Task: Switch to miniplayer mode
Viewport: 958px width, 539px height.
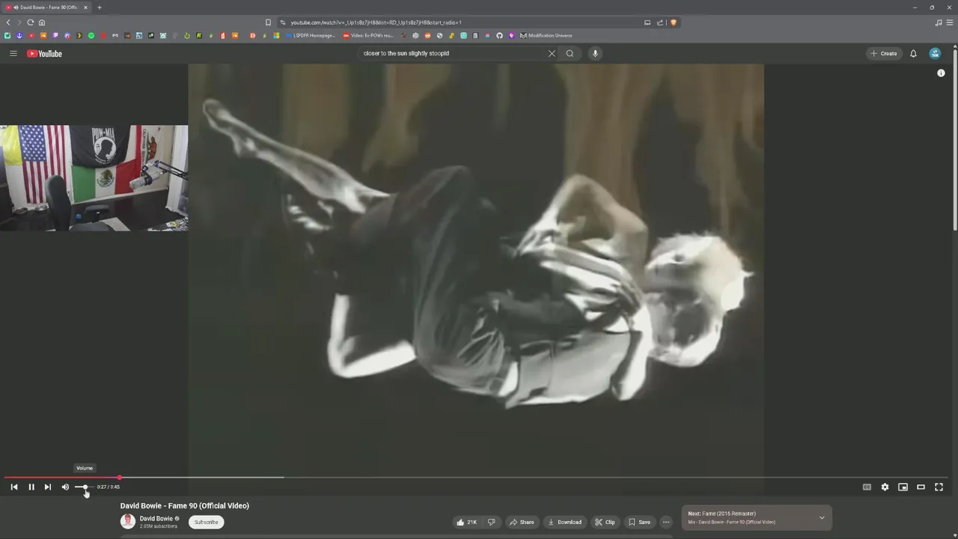Action: [903, 487]
